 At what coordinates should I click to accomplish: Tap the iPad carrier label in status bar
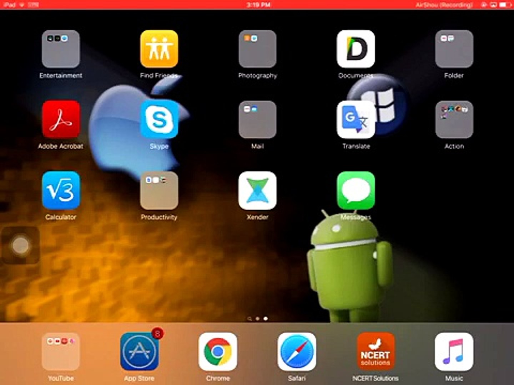(9, 5)
